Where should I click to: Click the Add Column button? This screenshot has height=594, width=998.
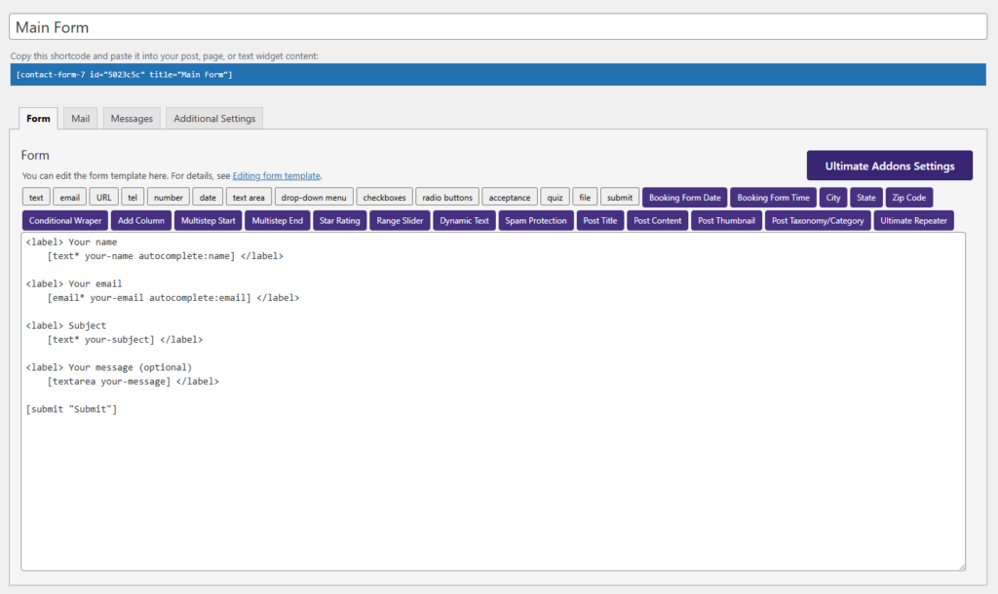pos(140,221)
